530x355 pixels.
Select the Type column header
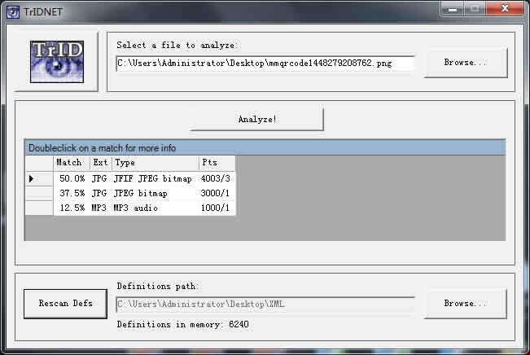155,163
